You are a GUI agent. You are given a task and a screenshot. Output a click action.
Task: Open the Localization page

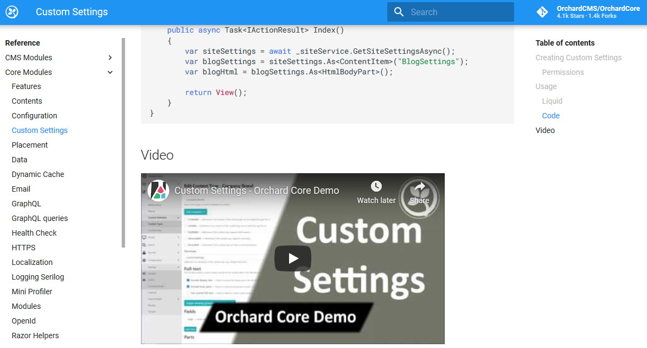click(32, 262)
